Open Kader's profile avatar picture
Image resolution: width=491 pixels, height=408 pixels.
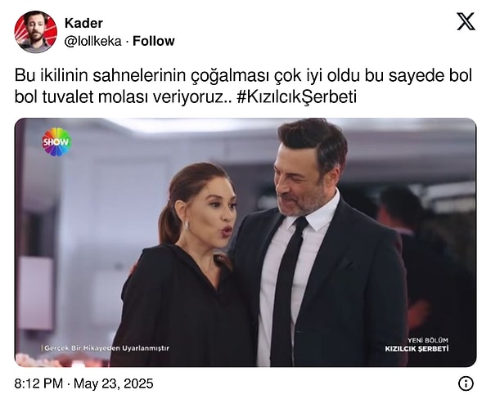(36, 32)
